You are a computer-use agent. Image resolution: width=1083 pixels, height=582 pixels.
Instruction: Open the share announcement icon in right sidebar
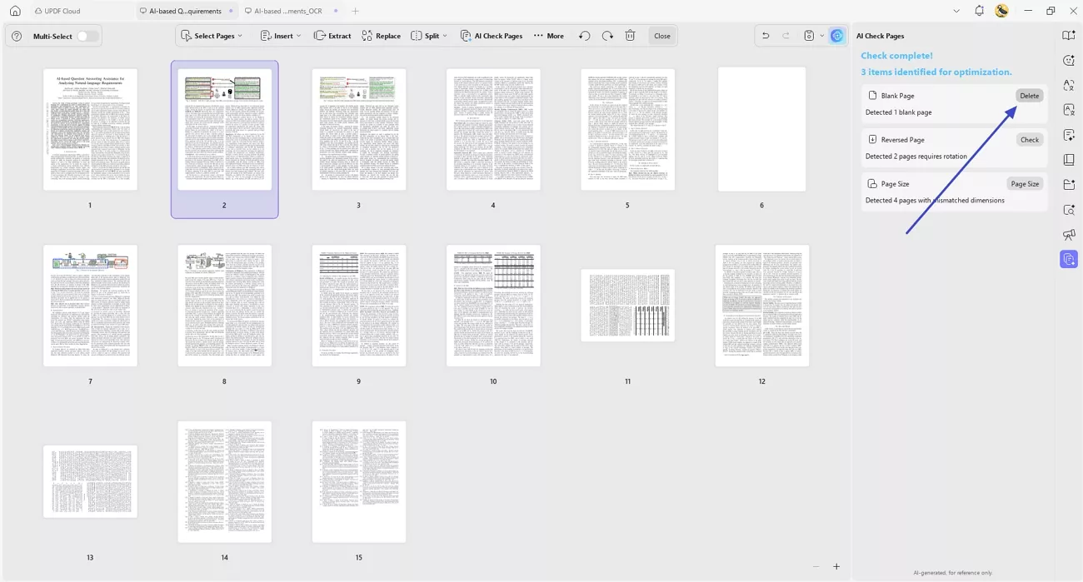click(1069, 234)
